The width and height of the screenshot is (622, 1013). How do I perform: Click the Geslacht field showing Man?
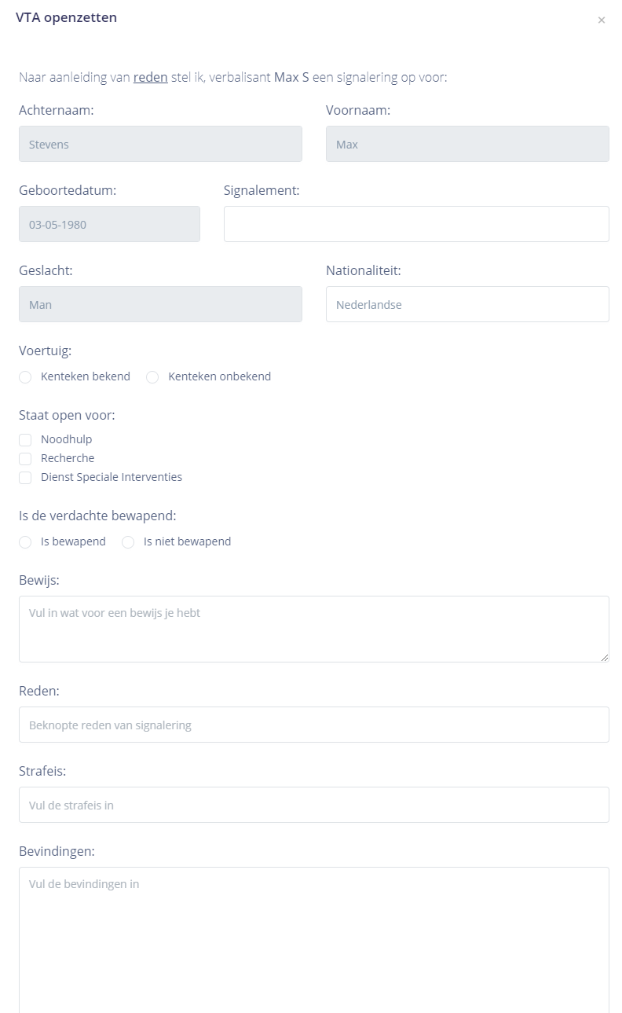pos(160,304)
